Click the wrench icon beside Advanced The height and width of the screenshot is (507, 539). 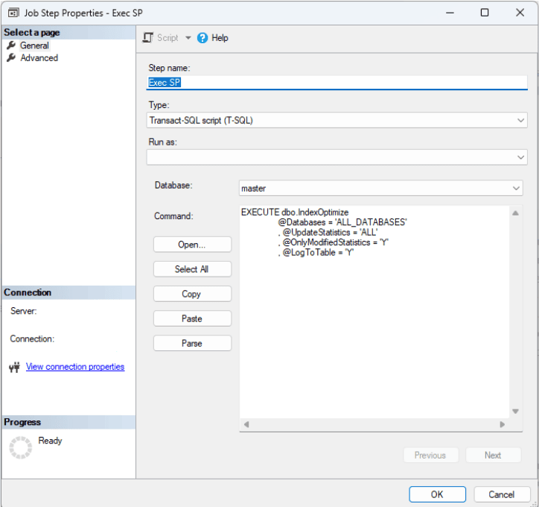11,57
